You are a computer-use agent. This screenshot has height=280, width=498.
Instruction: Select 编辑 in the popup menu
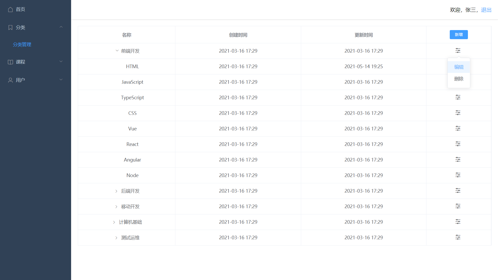coord(459,67)
